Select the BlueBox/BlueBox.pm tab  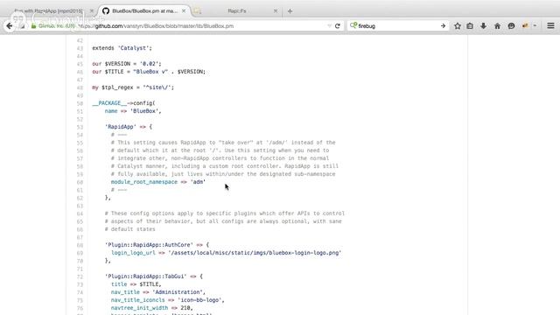[x=144, y=11]
